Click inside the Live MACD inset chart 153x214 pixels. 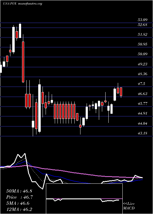[84, 199]
